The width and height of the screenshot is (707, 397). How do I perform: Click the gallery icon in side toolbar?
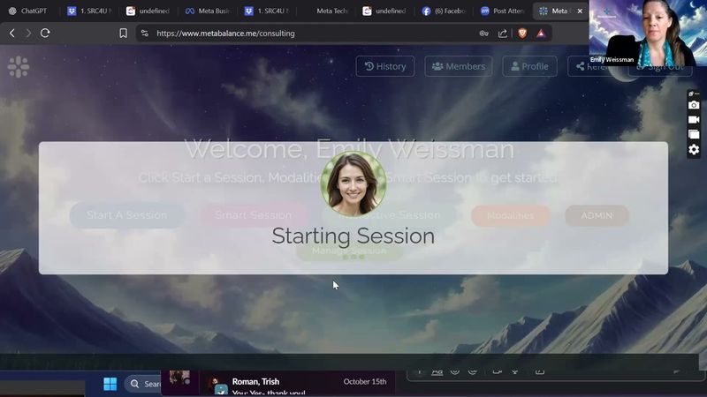[x=694, y=134]
